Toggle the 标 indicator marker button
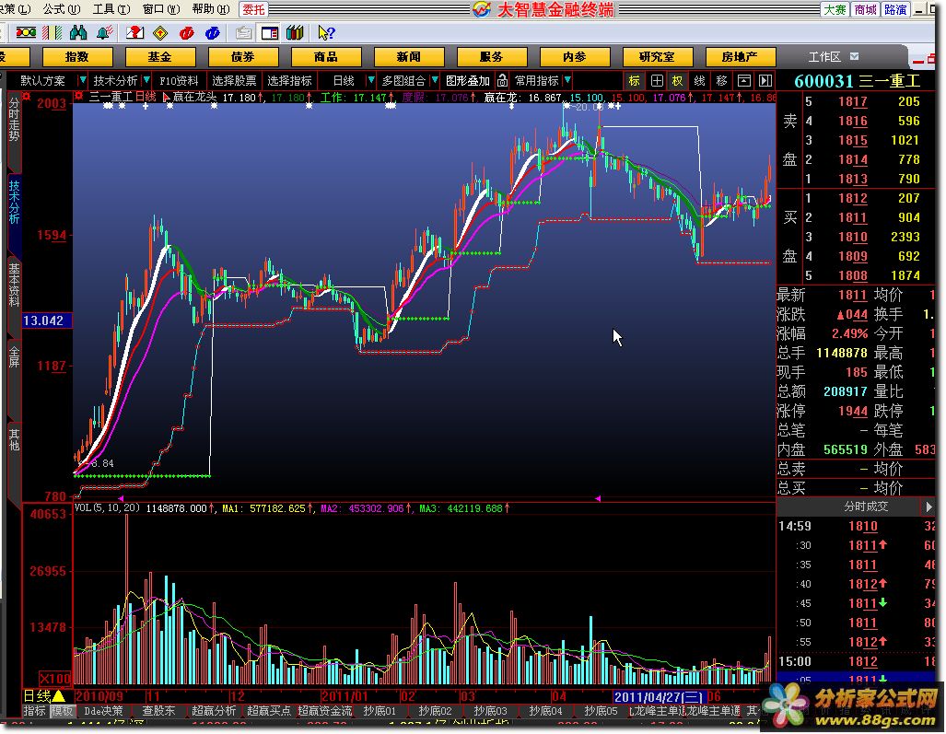 click(x=634, y=80)
